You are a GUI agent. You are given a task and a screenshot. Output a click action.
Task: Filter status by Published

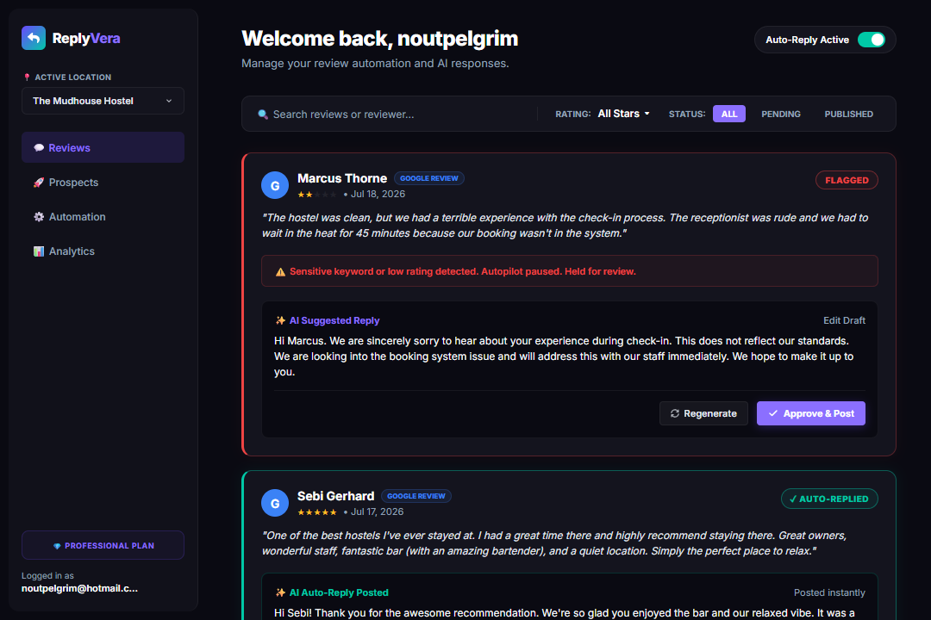(x=848, y=114)
